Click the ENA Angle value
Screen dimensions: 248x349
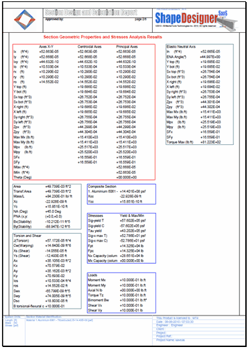(210, 56)
